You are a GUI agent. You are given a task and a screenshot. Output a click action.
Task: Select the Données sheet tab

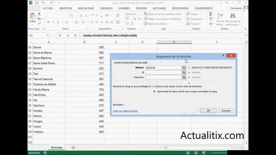point(56,148)
